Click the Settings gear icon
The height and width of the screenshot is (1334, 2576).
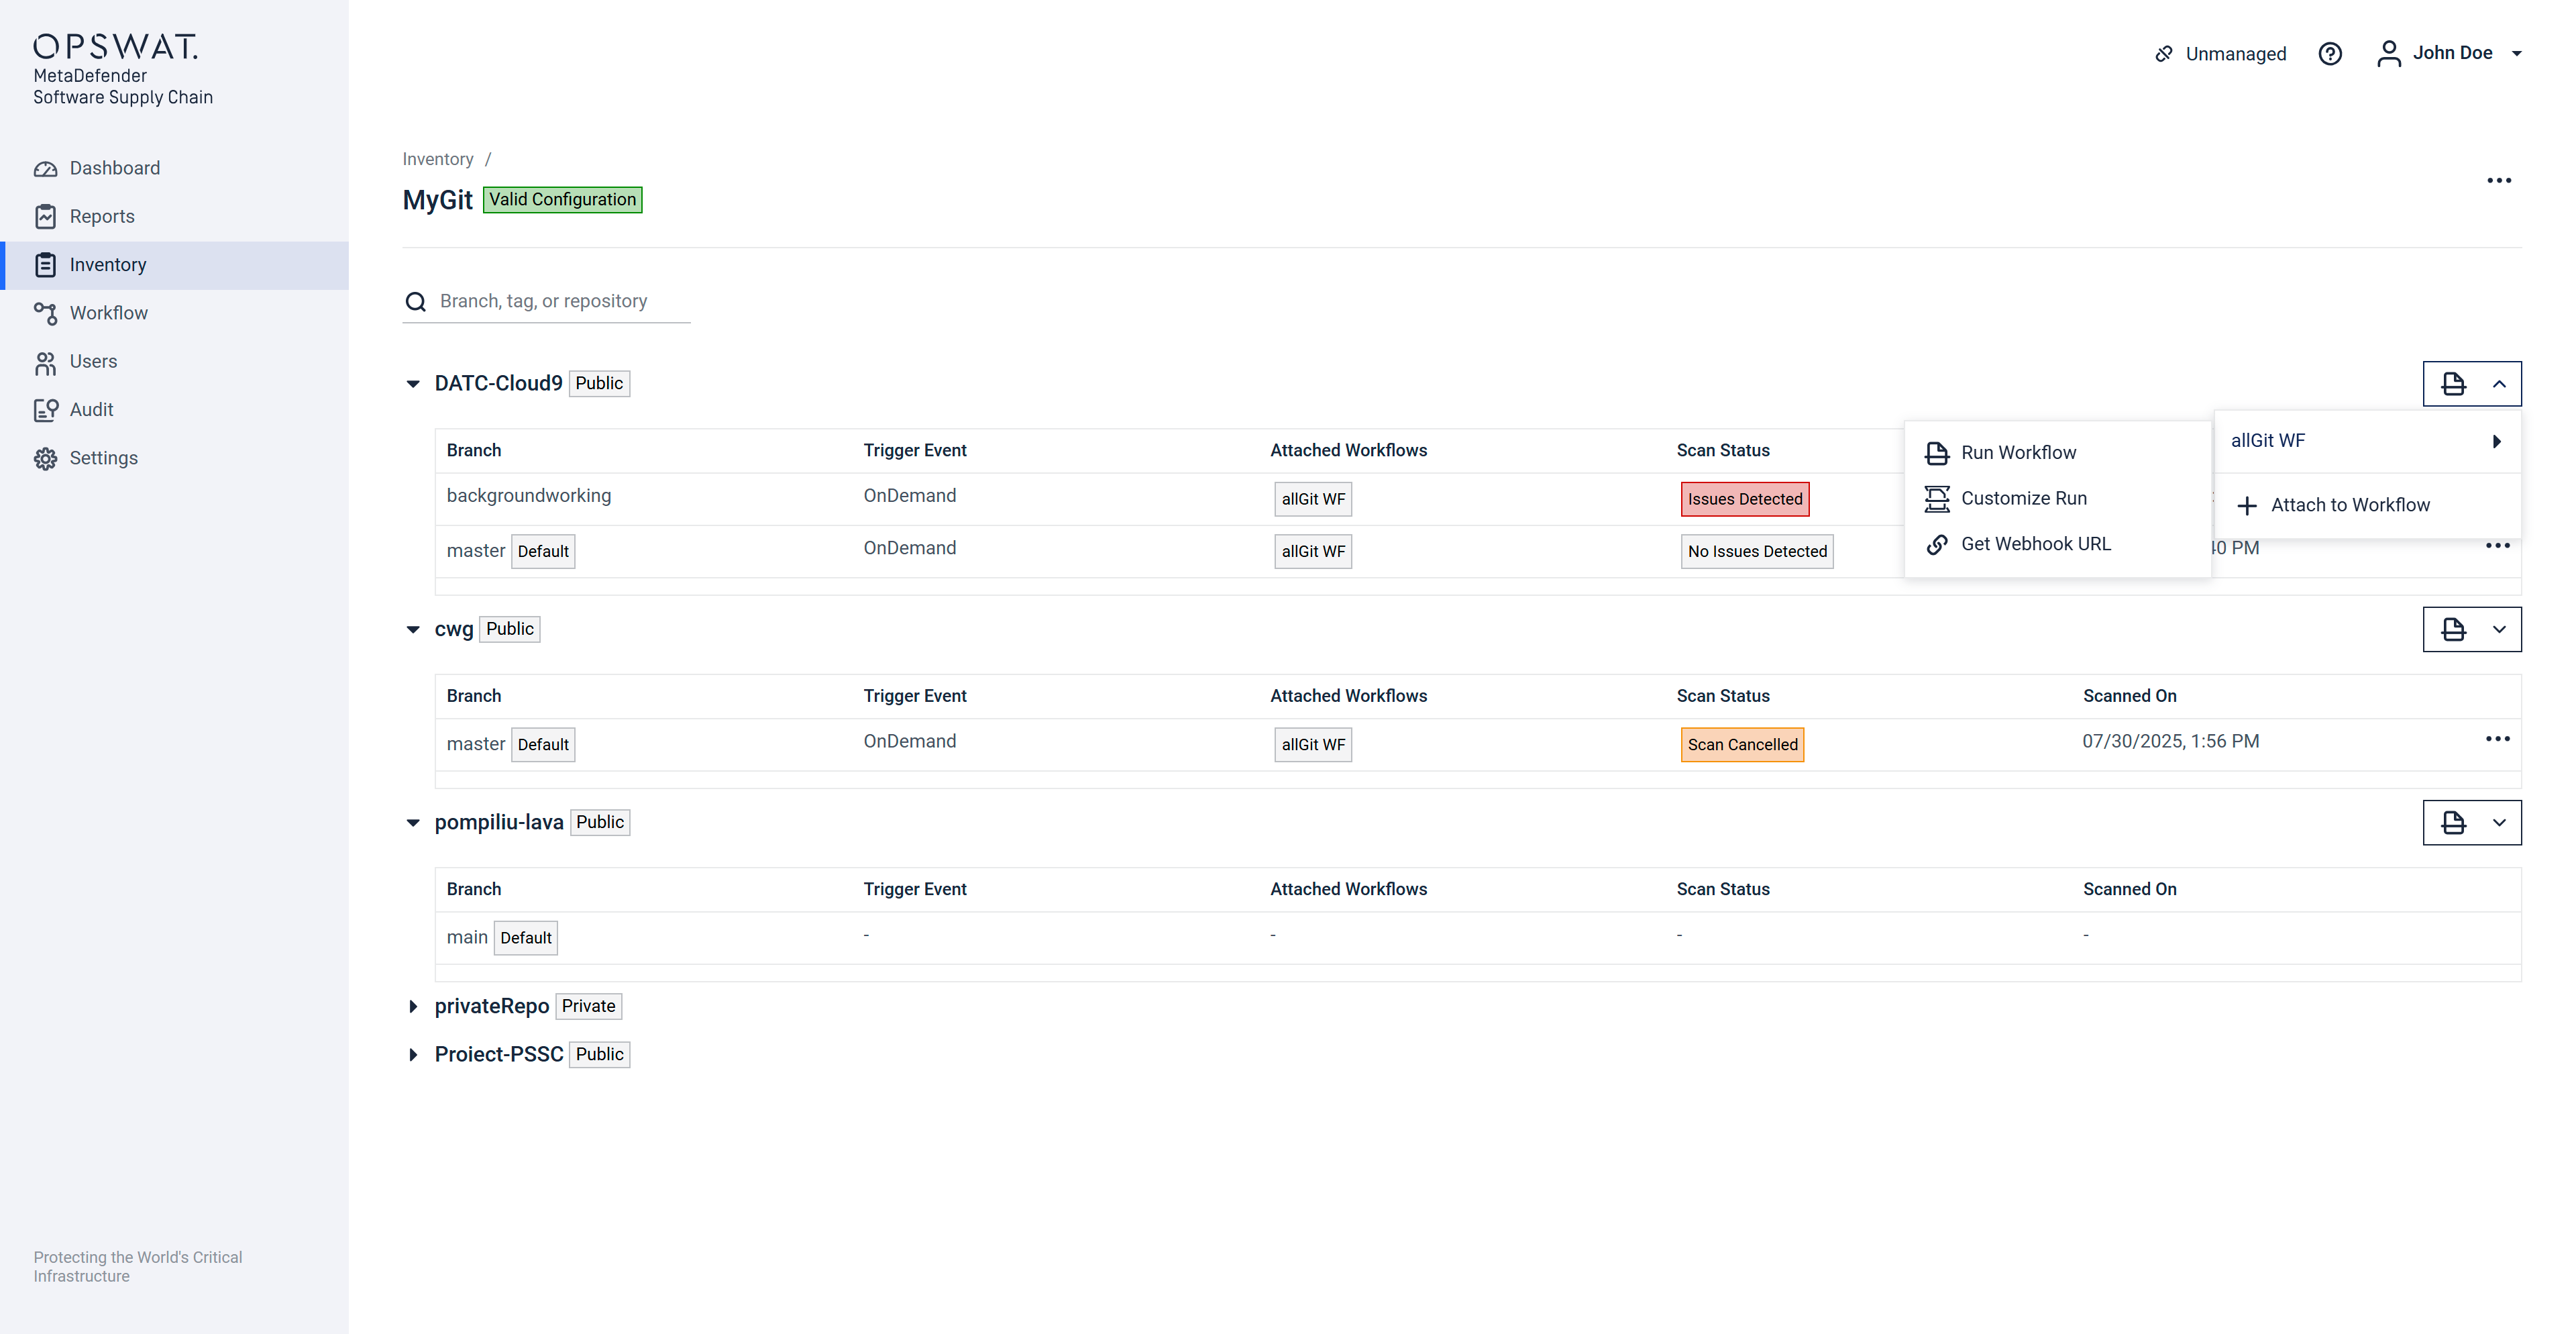coord(45,458)
